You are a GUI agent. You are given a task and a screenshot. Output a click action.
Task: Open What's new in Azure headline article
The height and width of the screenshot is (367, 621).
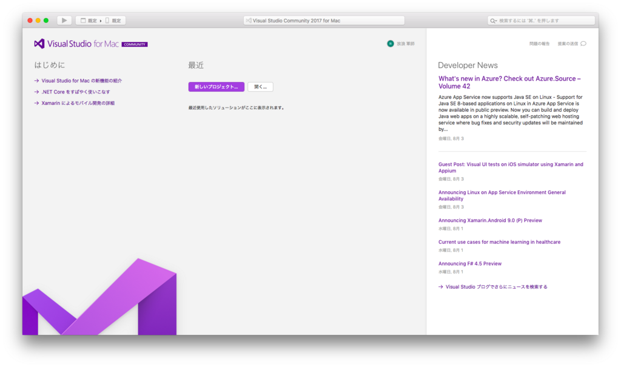(509, 82)
